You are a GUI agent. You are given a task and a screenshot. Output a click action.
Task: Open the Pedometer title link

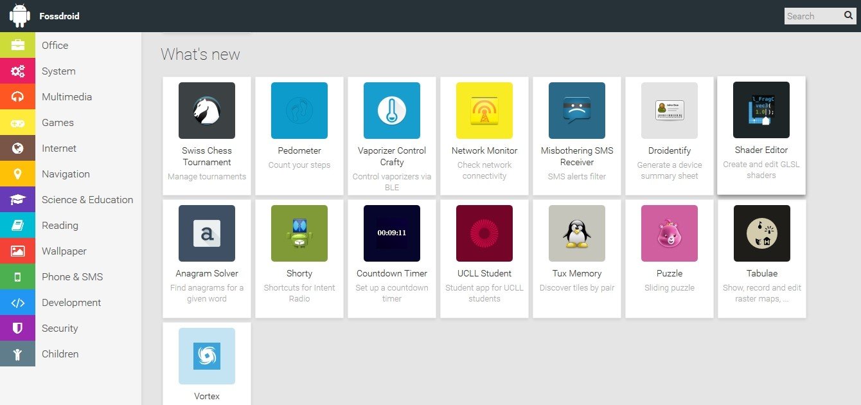click(x=299, y=150)
